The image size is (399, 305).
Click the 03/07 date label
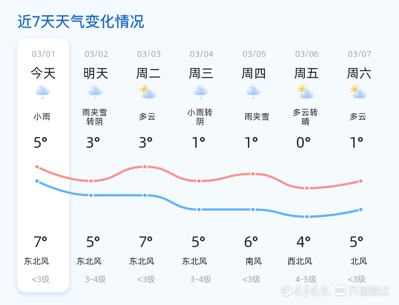pyautogui.click(x=360, y=54)
